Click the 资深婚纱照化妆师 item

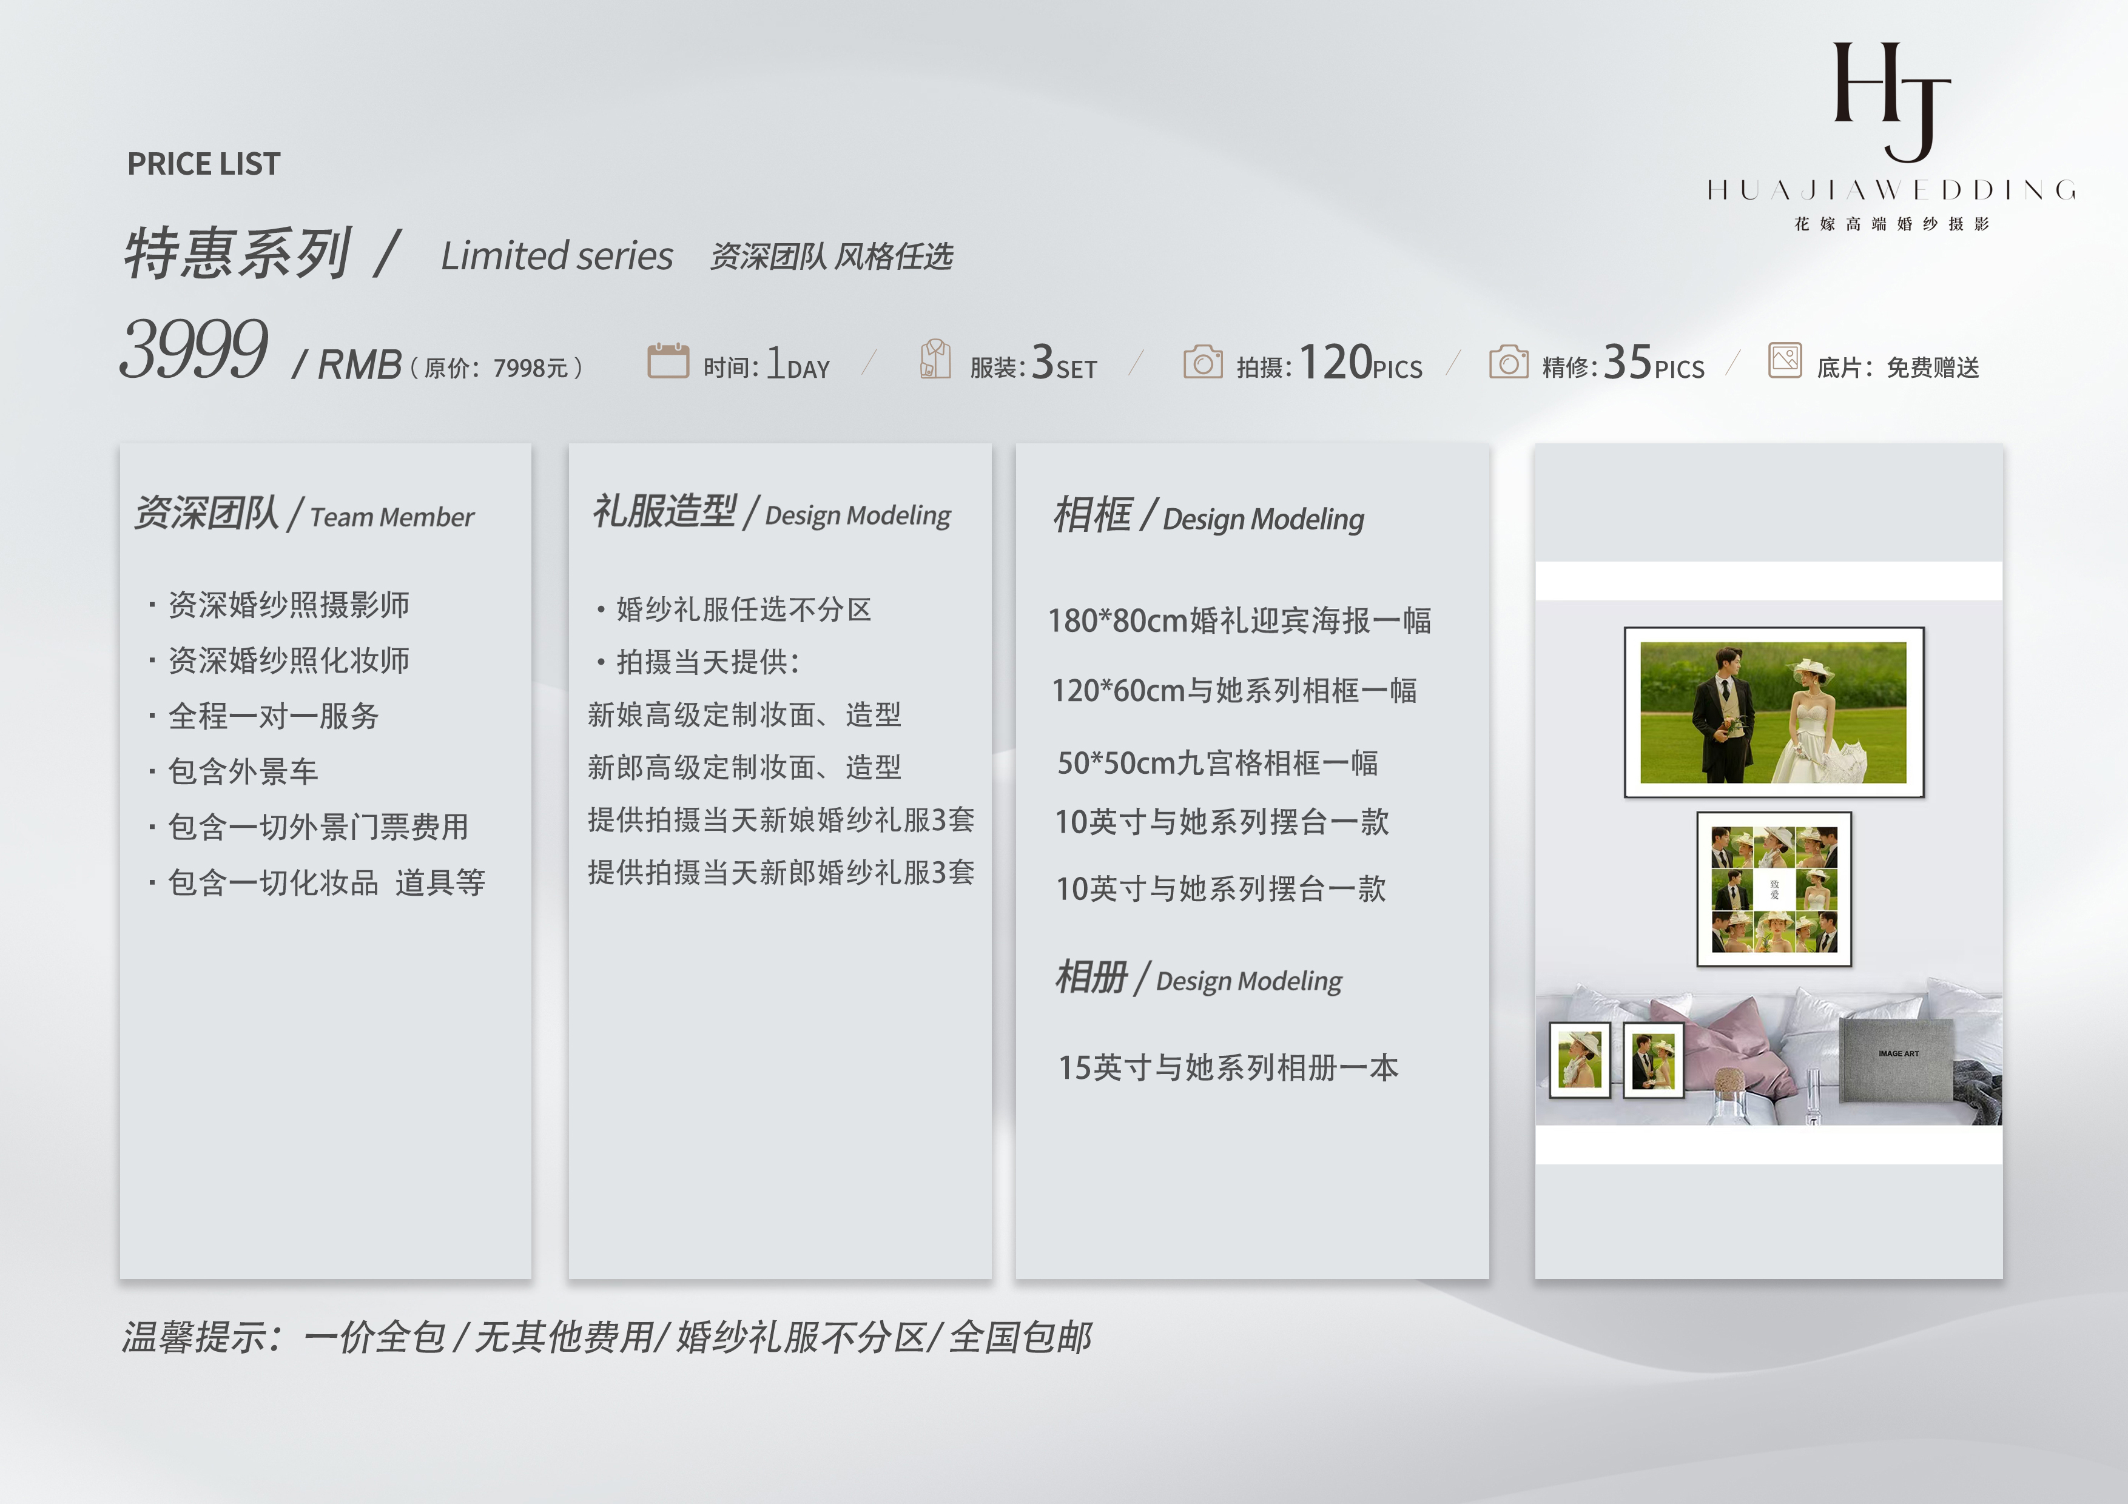tap(279, 660)
